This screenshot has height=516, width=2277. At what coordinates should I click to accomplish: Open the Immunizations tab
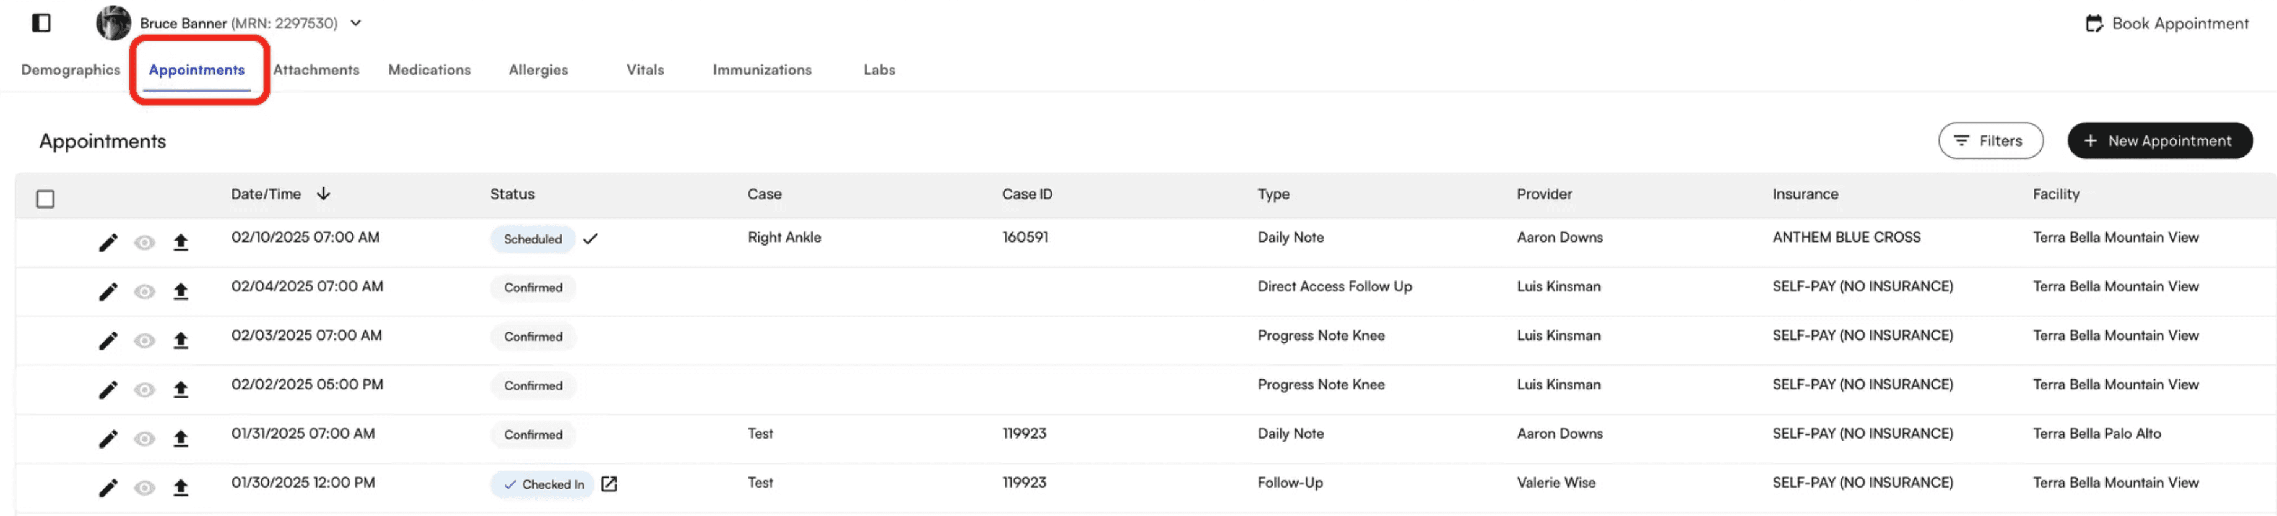click(762, 70)
